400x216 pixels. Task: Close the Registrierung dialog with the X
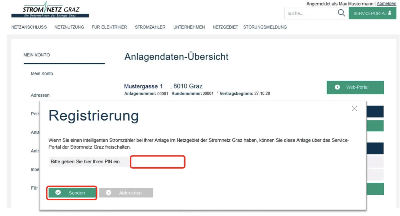354,108
